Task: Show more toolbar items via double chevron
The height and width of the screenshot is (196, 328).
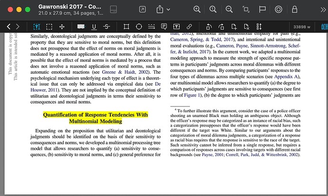Action: click(323, 10)
